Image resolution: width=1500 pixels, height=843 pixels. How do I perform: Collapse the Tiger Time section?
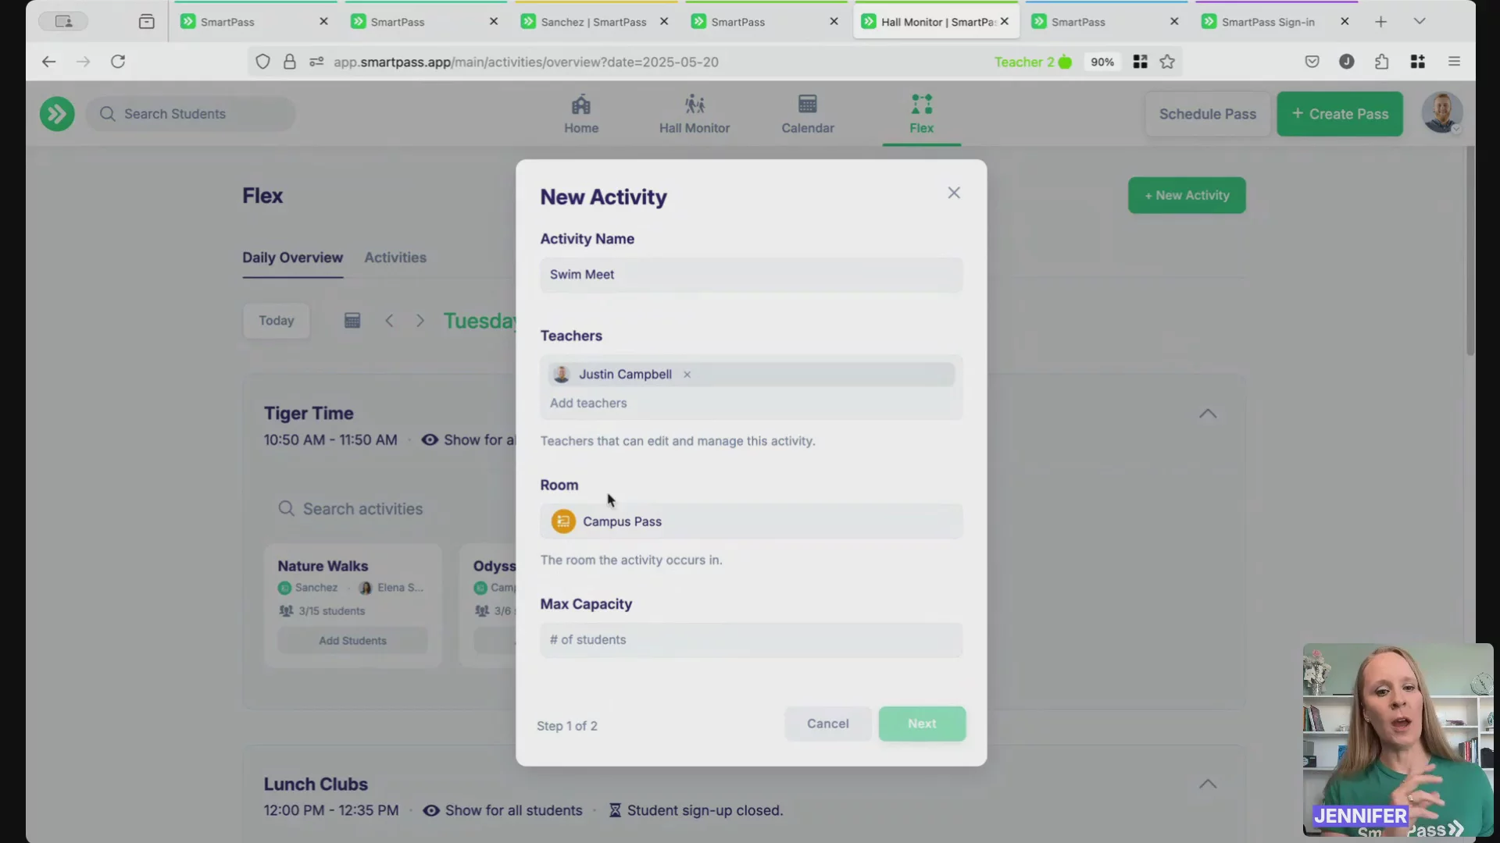click(1208, 414)
